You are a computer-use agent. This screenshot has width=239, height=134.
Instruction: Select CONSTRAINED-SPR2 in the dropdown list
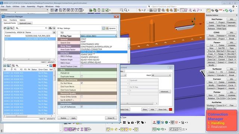coord(104,44)
